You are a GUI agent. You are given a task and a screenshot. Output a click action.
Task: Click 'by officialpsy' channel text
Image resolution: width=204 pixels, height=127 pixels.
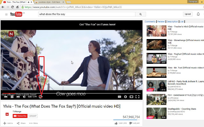tap(173, 98)
